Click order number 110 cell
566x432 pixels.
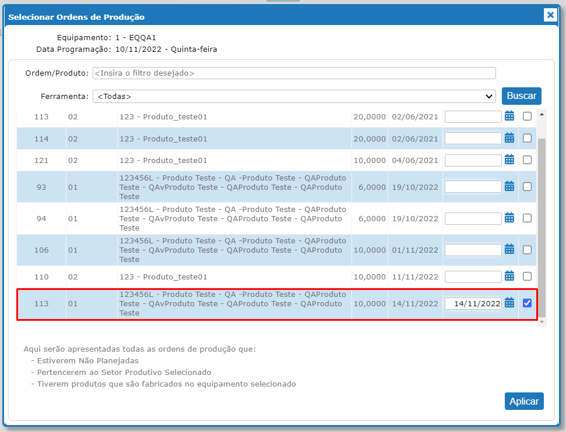click(x=41, y=277)
